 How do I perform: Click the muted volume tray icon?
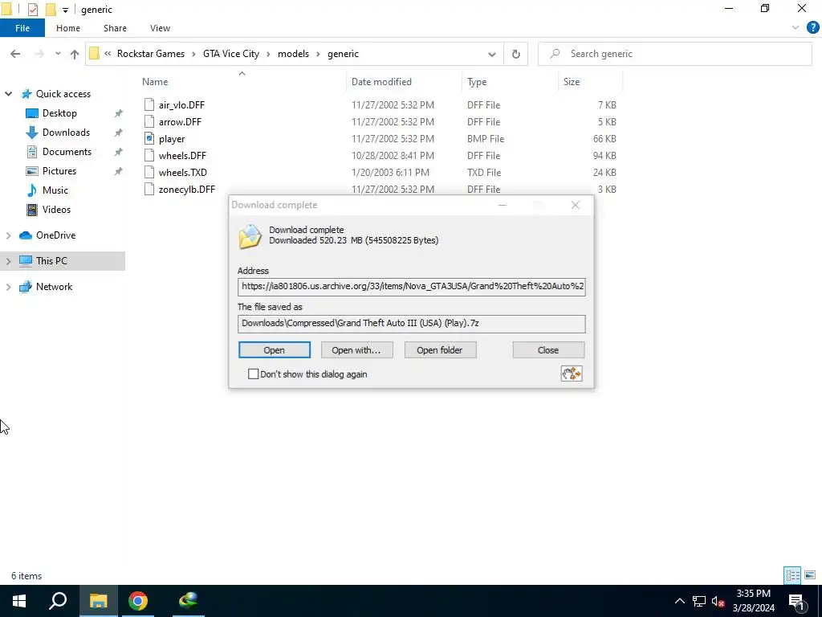pyautogui.click(x=718, y=601)
